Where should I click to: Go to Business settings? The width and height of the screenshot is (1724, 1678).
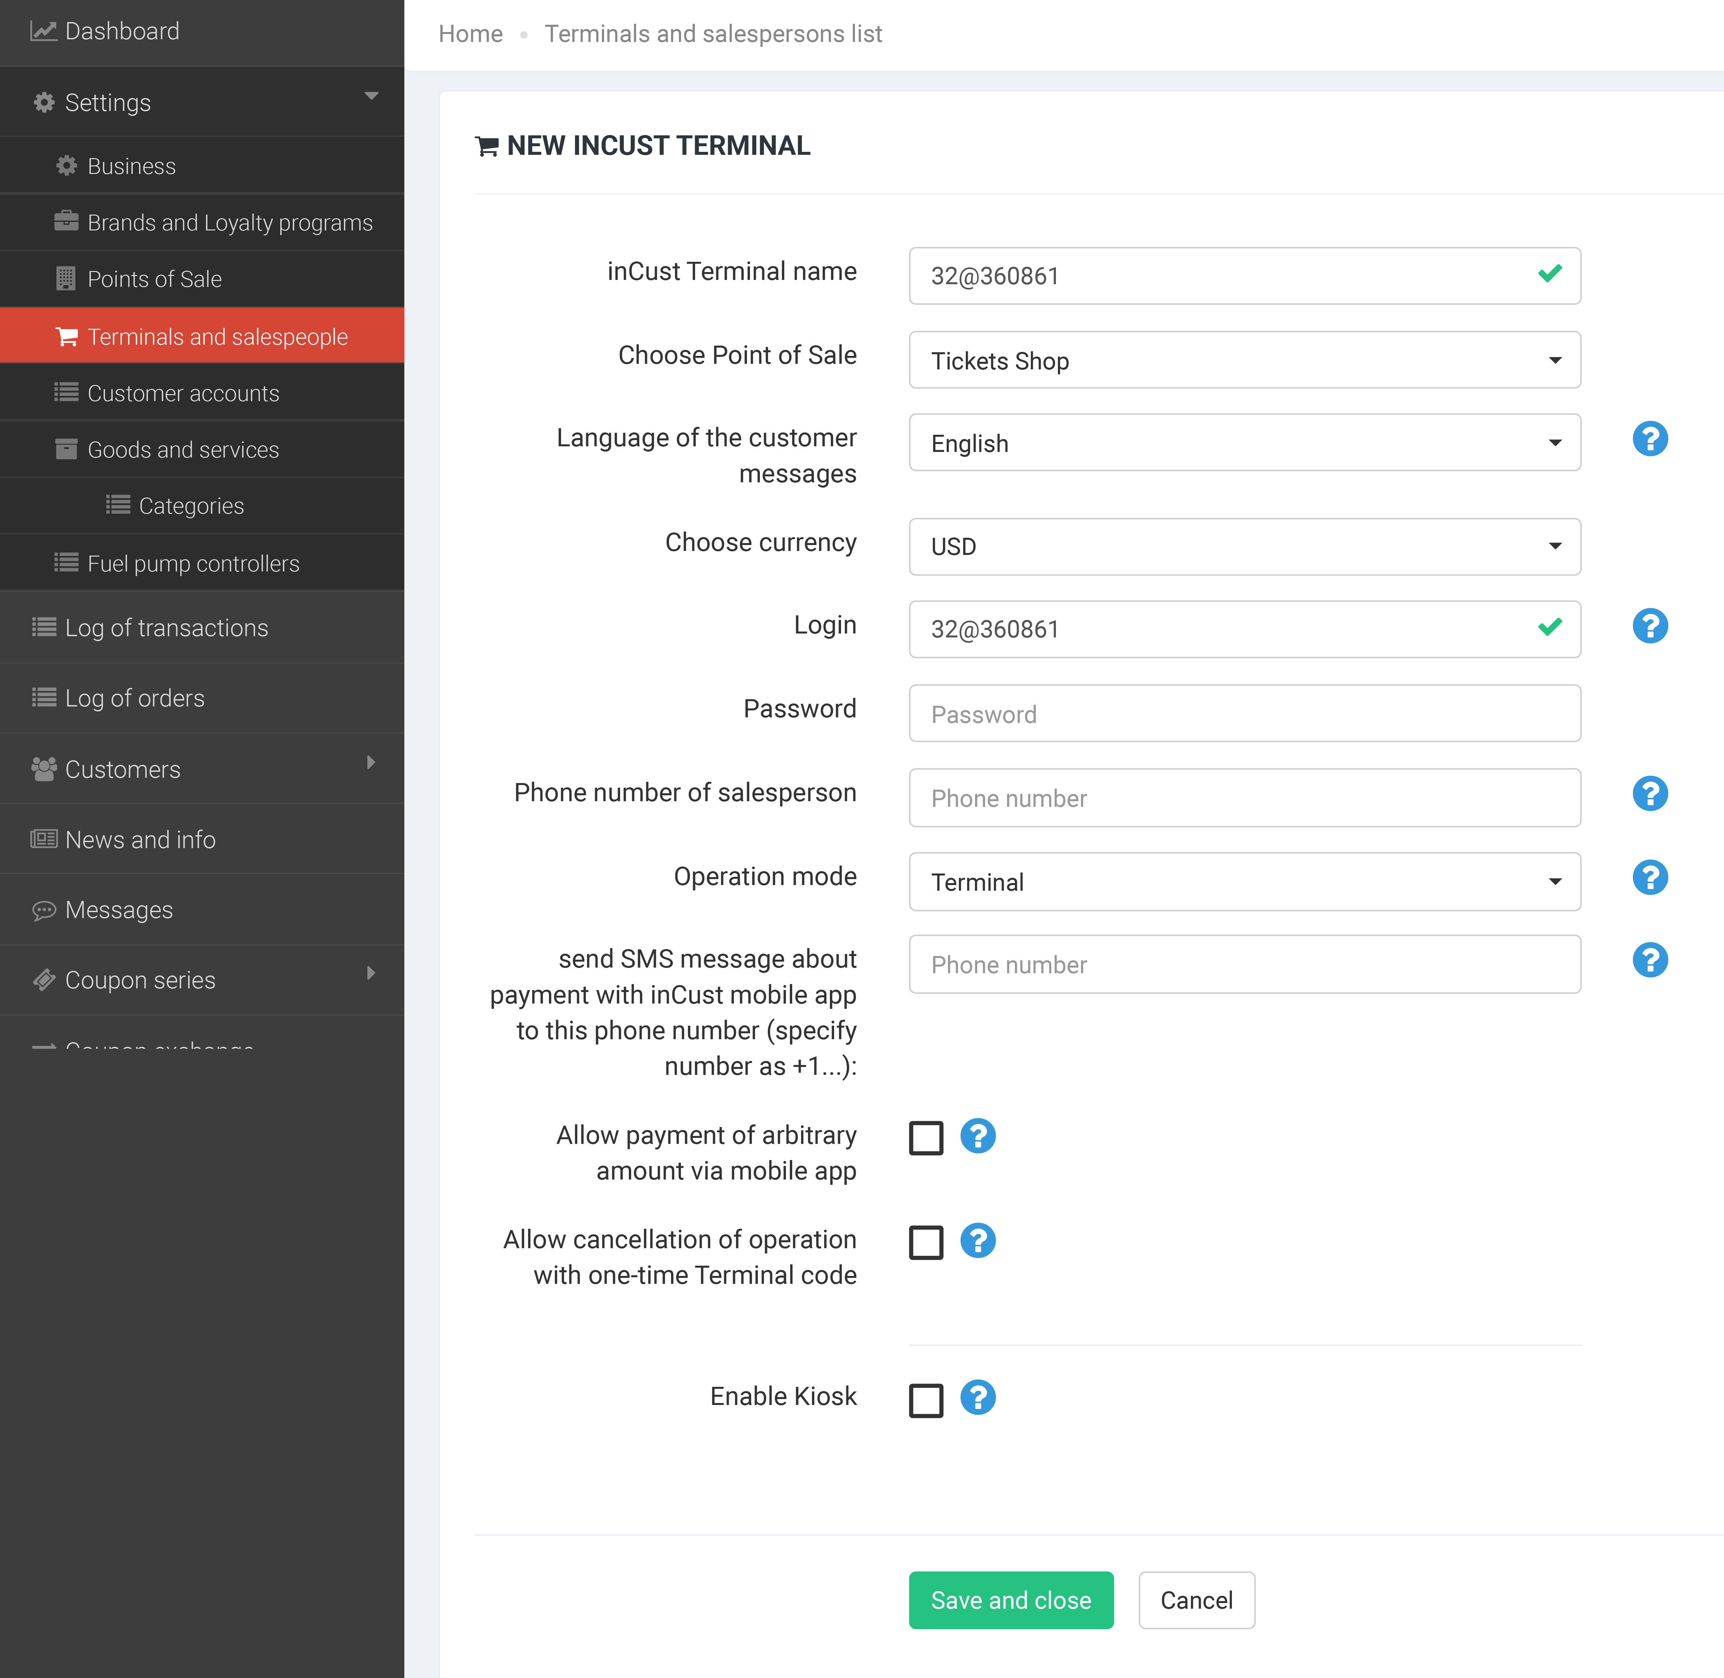point(202,166)
